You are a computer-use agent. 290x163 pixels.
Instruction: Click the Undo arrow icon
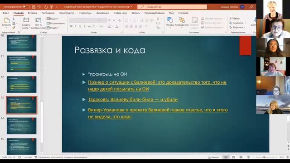(39, 7)
